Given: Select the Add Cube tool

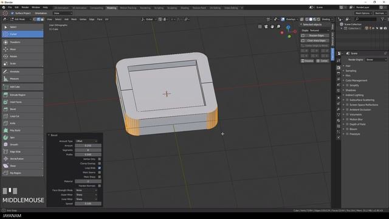Looking at the screenshot, I should (x=22, y=87).
